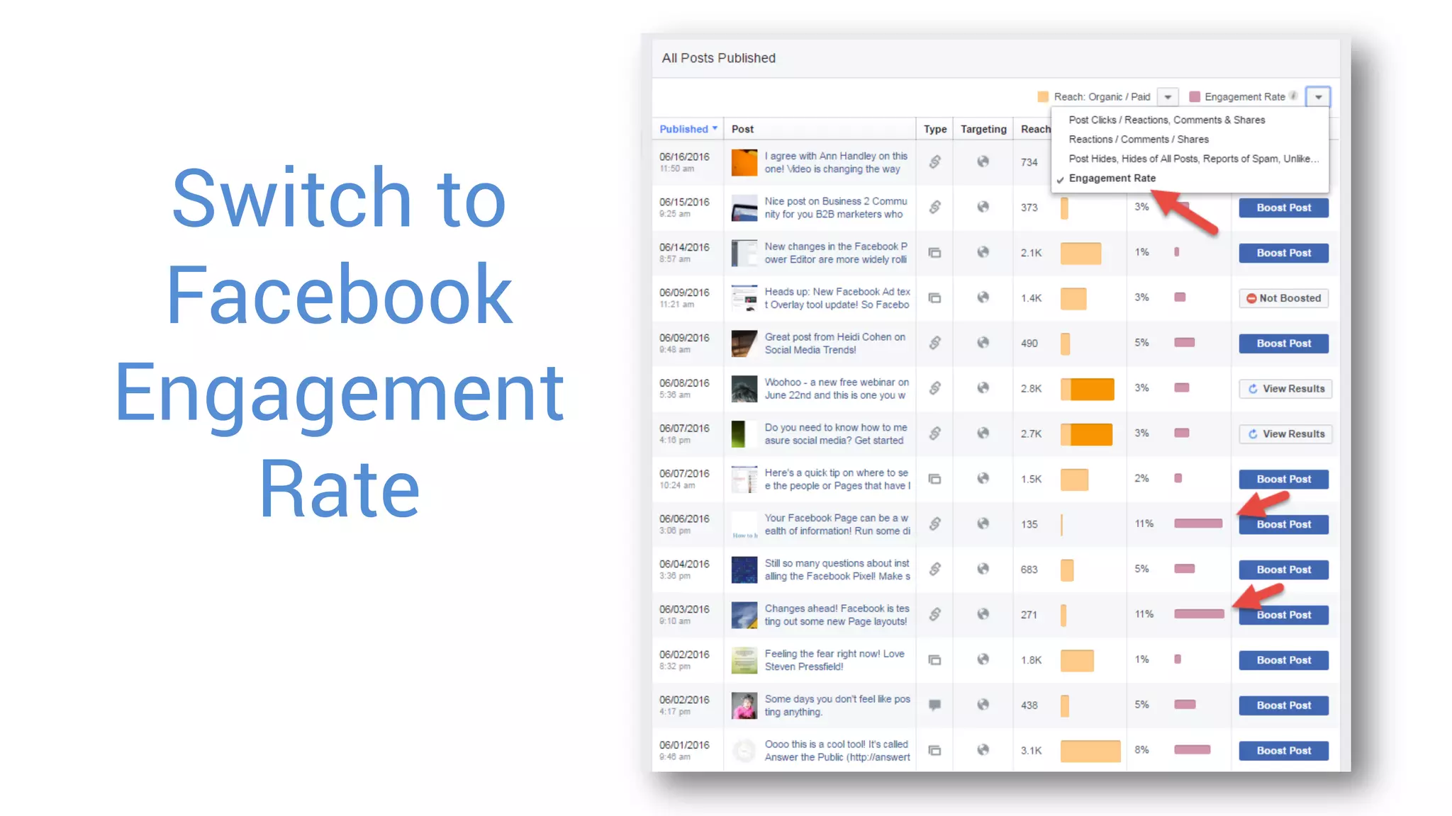The height and width of the screenshot is (816, 1452).
Task: Click the Targeting column header
Action: pos(983,129)
